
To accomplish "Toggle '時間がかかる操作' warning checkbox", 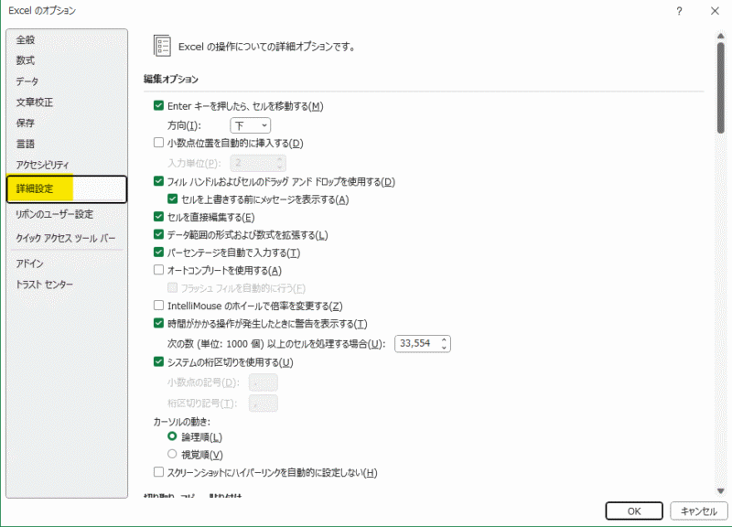I will [x=158, y=323].
